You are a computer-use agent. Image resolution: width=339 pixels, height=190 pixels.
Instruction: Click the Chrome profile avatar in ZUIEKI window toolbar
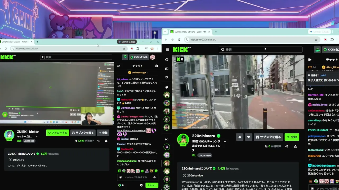point(152,49)
